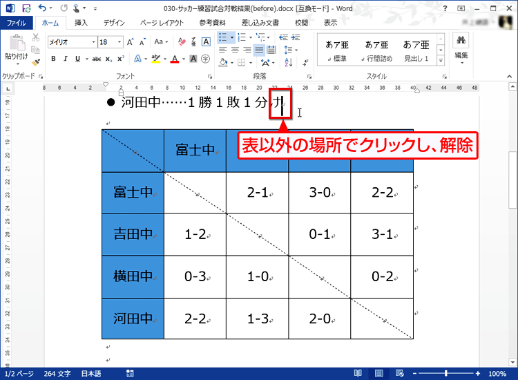The height and width of the screenshot is (380, 518).
Task: Open Word Help question mark
Action: tap(445, 8)
